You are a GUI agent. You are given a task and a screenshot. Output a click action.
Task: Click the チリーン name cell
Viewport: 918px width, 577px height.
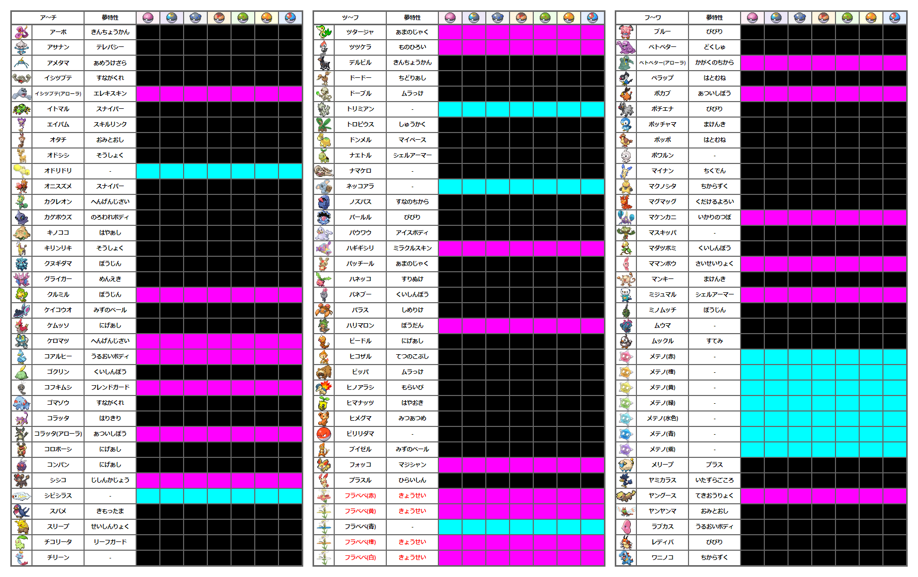(58, 557)
